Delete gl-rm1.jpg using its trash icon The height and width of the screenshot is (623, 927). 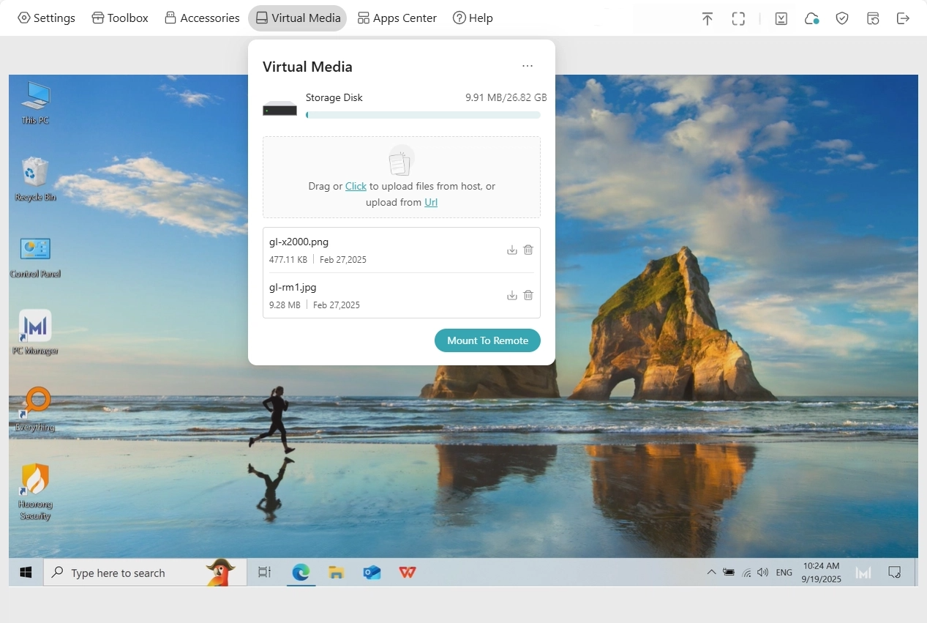click(528, 296)
